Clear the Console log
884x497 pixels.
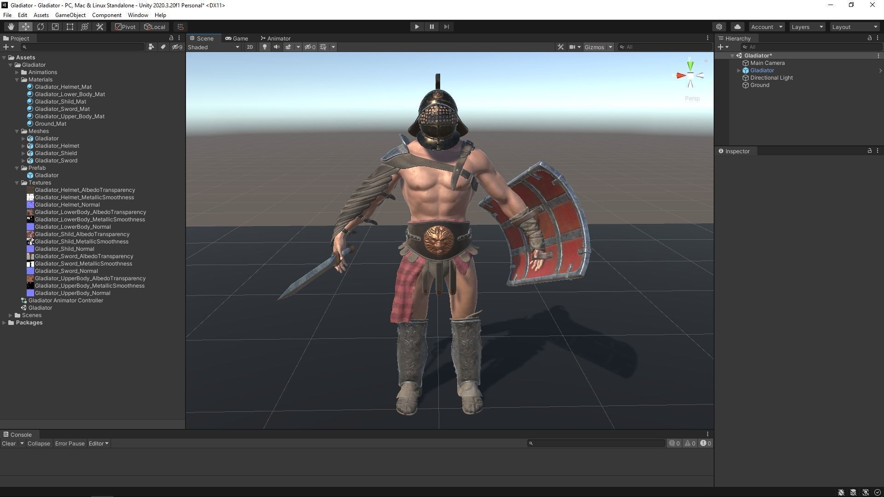(x=9, y=444)
